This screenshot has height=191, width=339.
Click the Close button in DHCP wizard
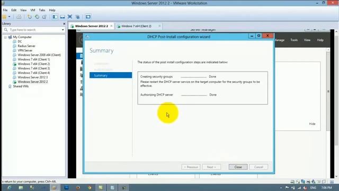click(238, 167)
